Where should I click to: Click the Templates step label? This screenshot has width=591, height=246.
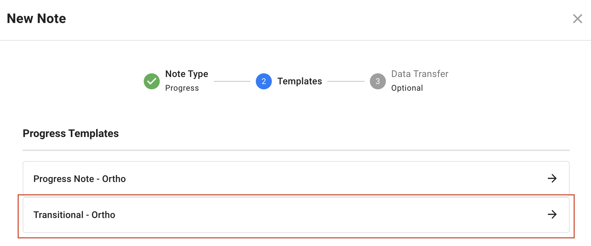coord(300,81)
